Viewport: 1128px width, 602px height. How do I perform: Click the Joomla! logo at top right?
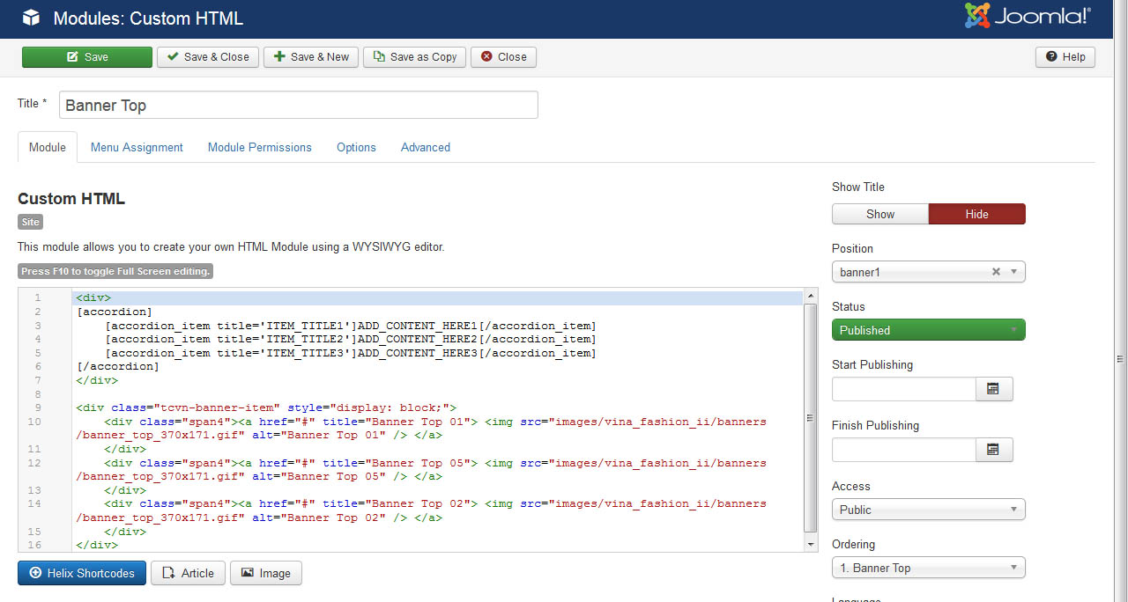(1028, 17)
